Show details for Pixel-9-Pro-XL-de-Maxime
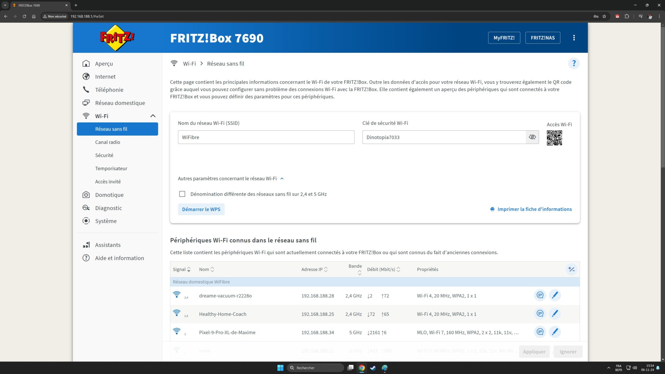665x374 pixels. point(540,332)
